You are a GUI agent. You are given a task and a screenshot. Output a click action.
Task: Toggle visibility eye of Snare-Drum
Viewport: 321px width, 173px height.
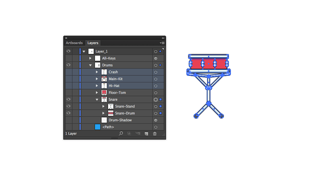coord(69,113)
